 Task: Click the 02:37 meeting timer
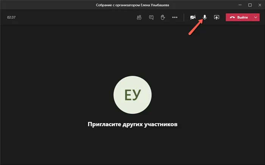pyautogui.click(x=11, y=17)
